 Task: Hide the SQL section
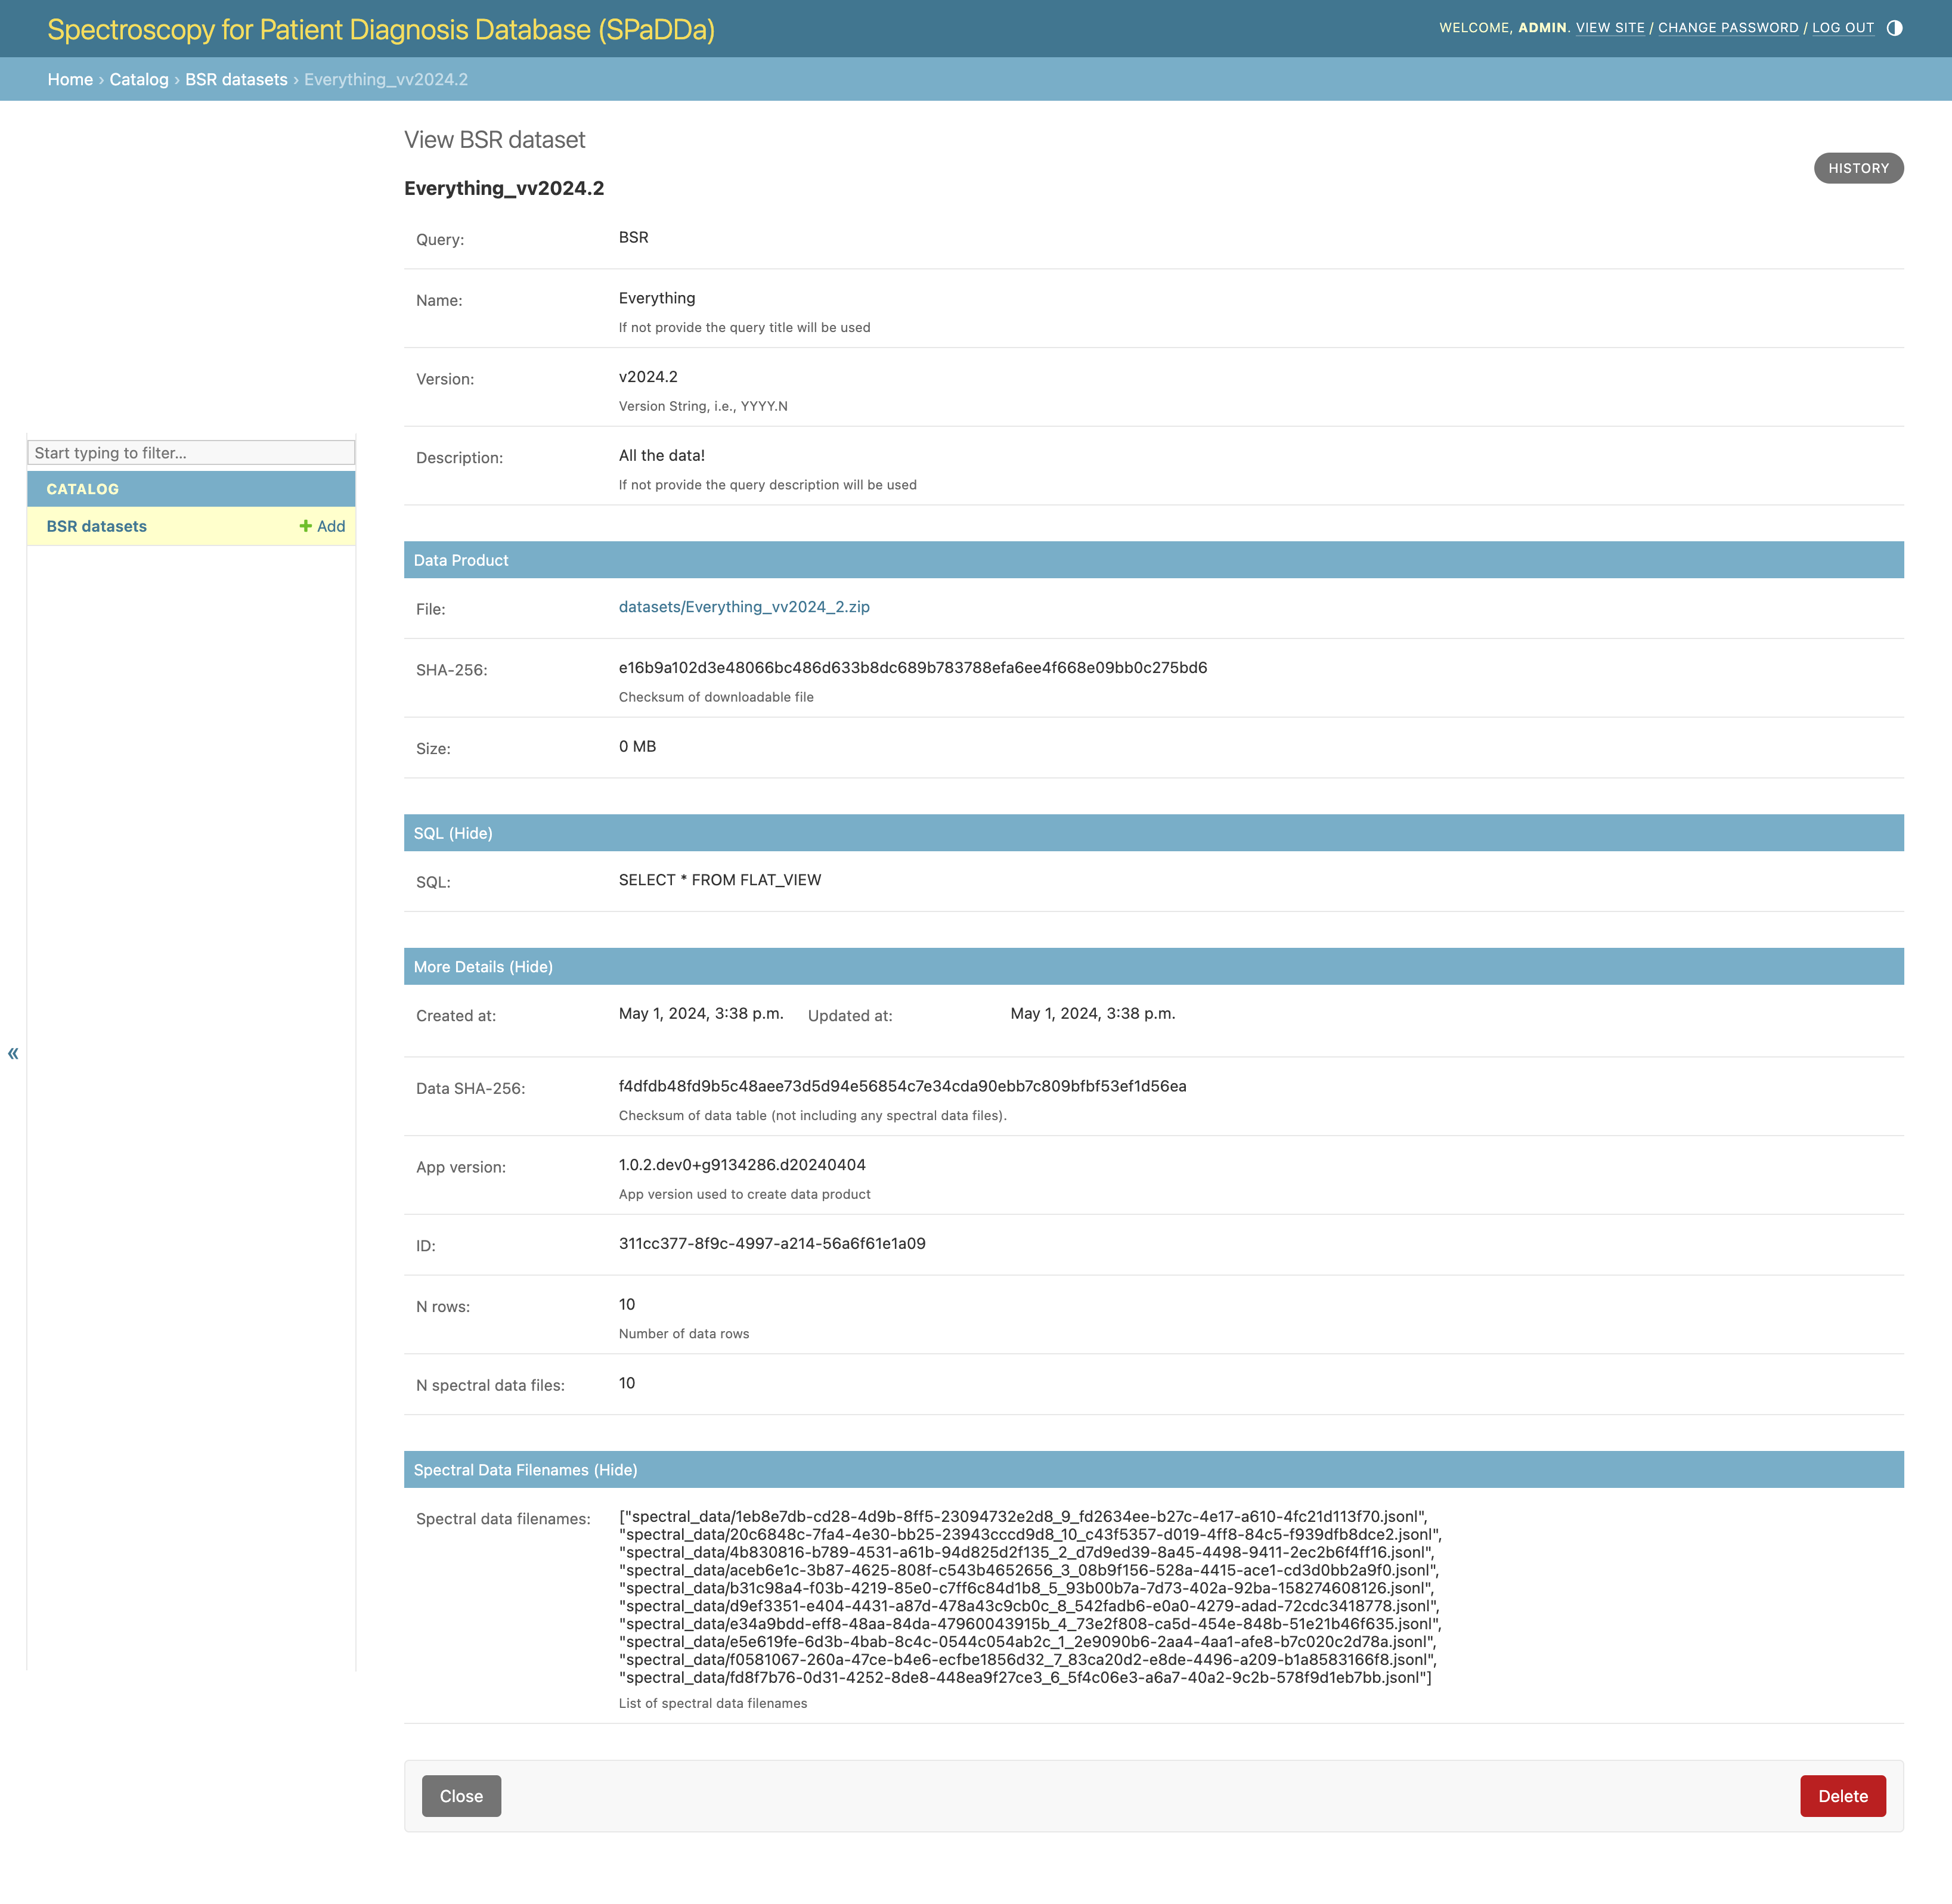coord(469,833)
